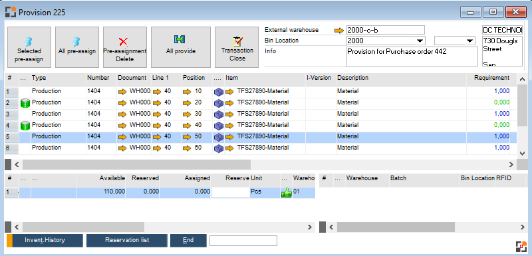Viewport: 532px width, 256px height.
Task: Click the Assigned column header
Action: pyautogui.click(x=185, y=178)
